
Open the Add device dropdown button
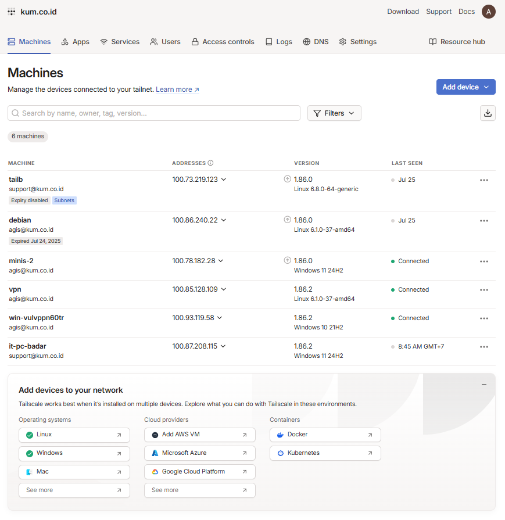(x=465, y=87)
